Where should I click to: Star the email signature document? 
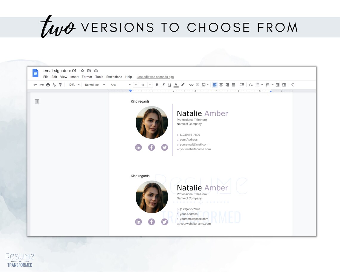tap(82, 71)
